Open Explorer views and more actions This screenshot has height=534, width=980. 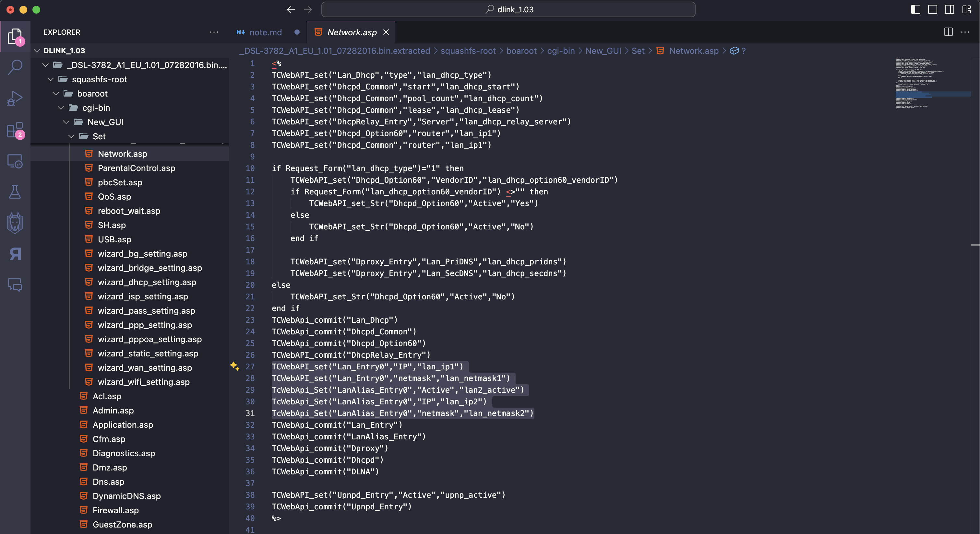click(214, 32)
